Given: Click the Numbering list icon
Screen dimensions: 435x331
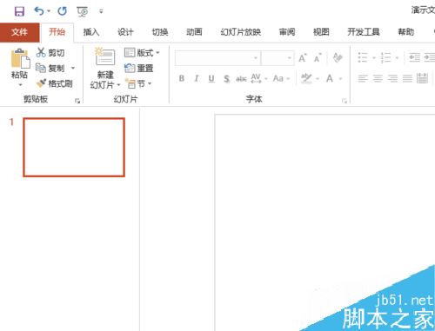Looking at the screenshot, I should 385,57.
